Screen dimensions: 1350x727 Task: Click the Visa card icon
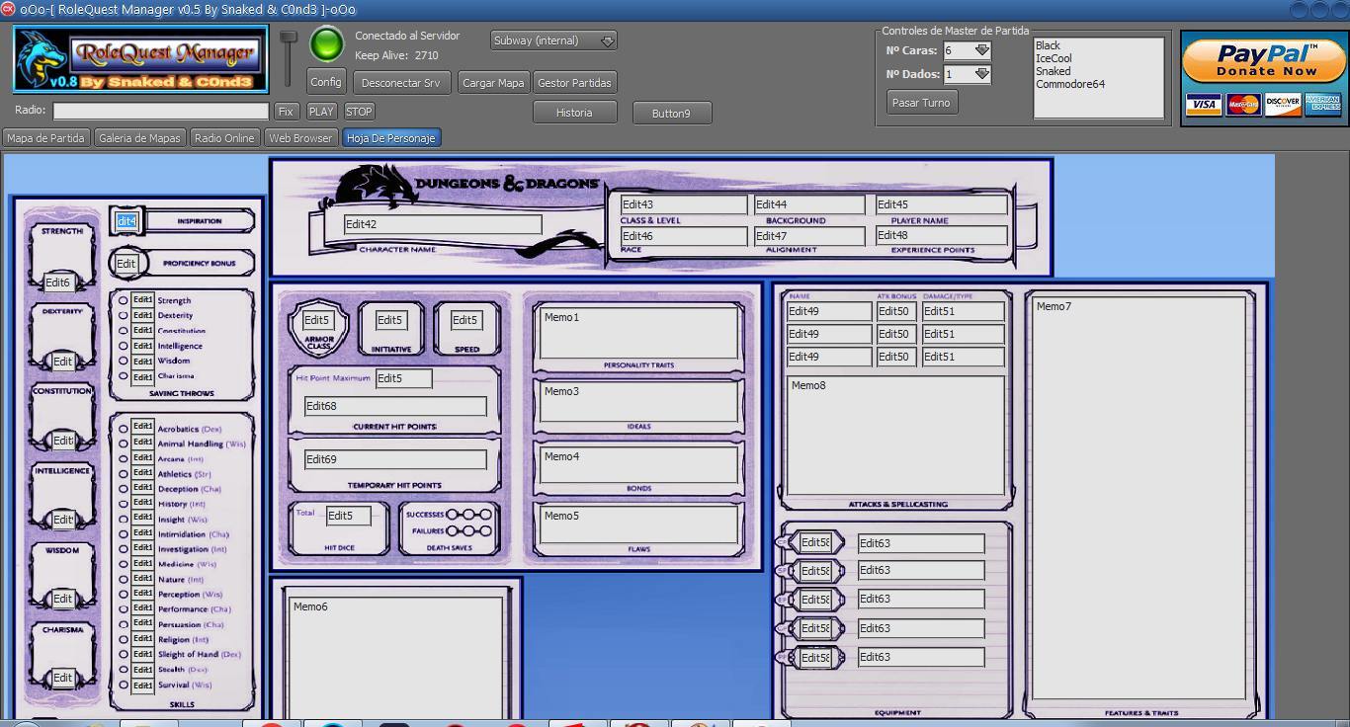(x=1203, y=105)
